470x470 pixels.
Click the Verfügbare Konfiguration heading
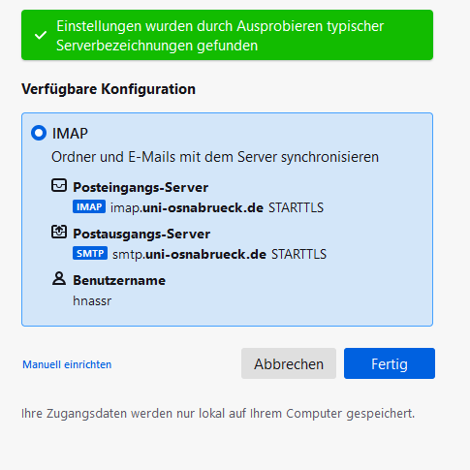(x=109, y=89)
